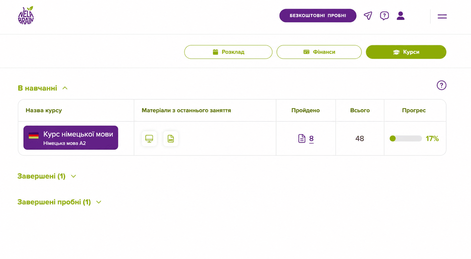471x259 pixels.
Task: Open the paper plane Telegram icon
Action: [368, 16]
